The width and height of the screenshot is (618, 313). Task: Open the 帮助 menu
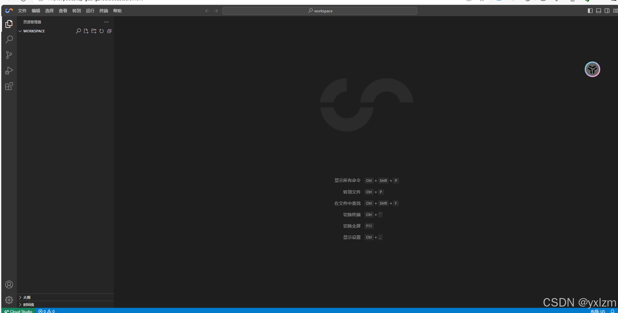coord(117,11)
